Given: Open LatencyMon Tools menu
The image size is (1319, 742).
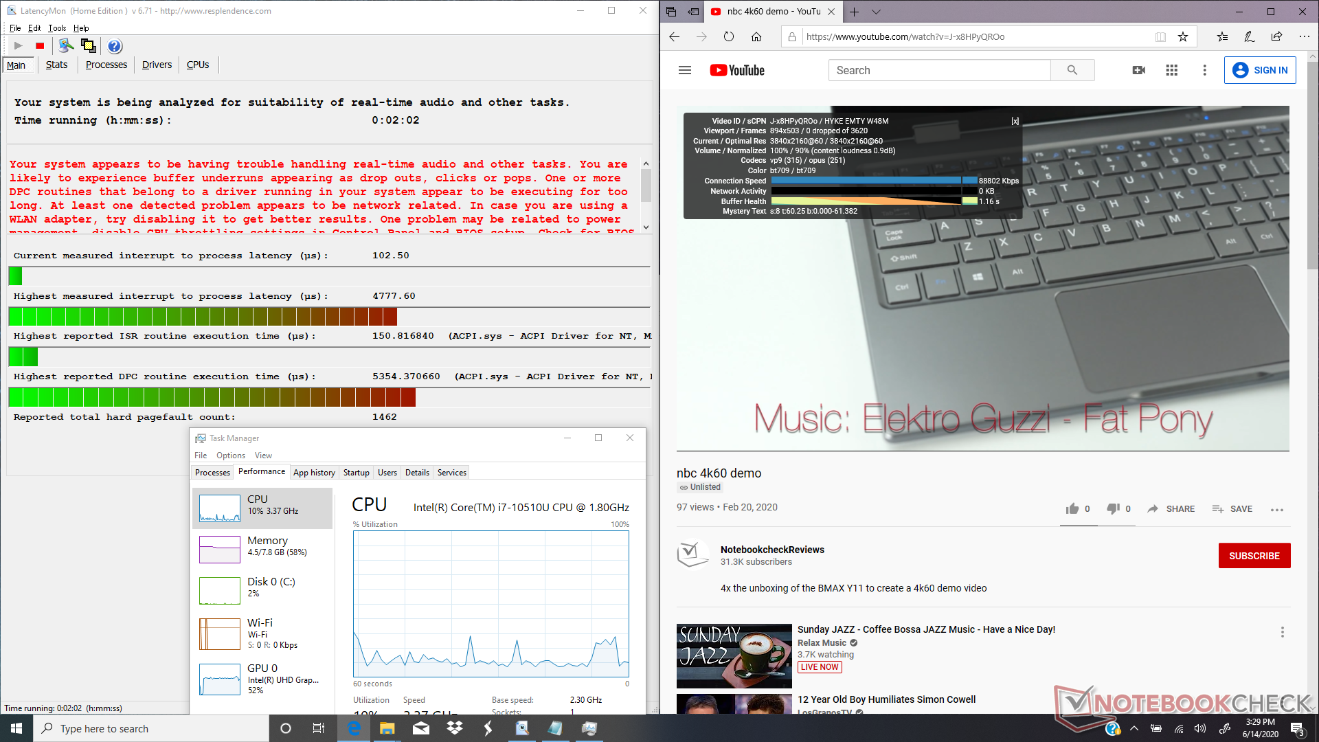Looking at the screenshot, I should click(57, 28).
